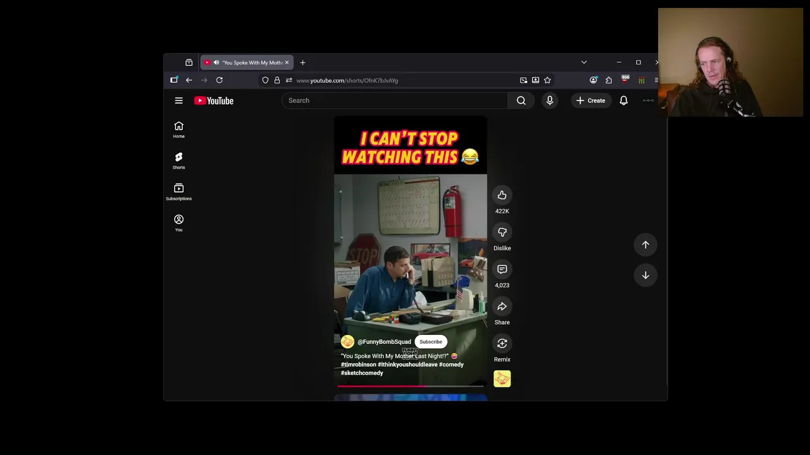Click the search magnifier button

point(521,100)
